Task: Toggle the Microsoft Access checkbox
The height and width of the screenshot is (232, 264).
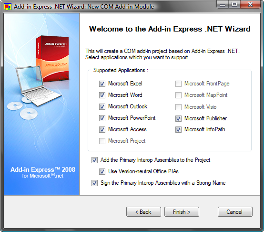Action: click(102, 129)
